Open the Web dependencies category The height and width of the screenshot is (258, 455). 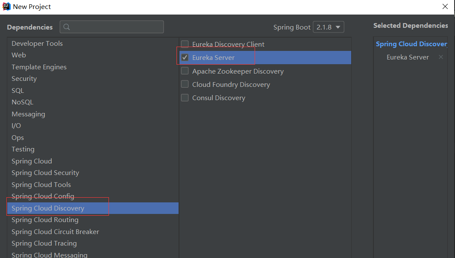(x=19, y=55)
